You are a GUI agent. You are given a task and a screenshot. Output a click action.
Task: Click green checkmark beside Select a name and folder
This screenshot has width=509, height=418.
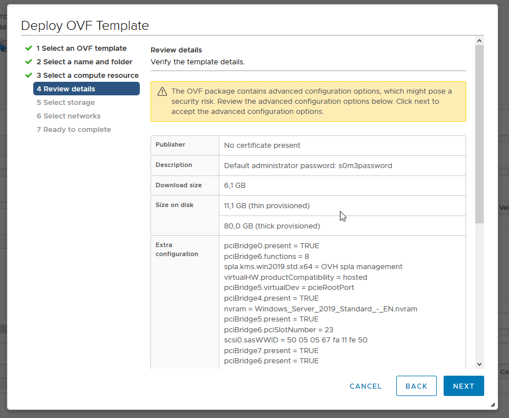tap(29, 61)
